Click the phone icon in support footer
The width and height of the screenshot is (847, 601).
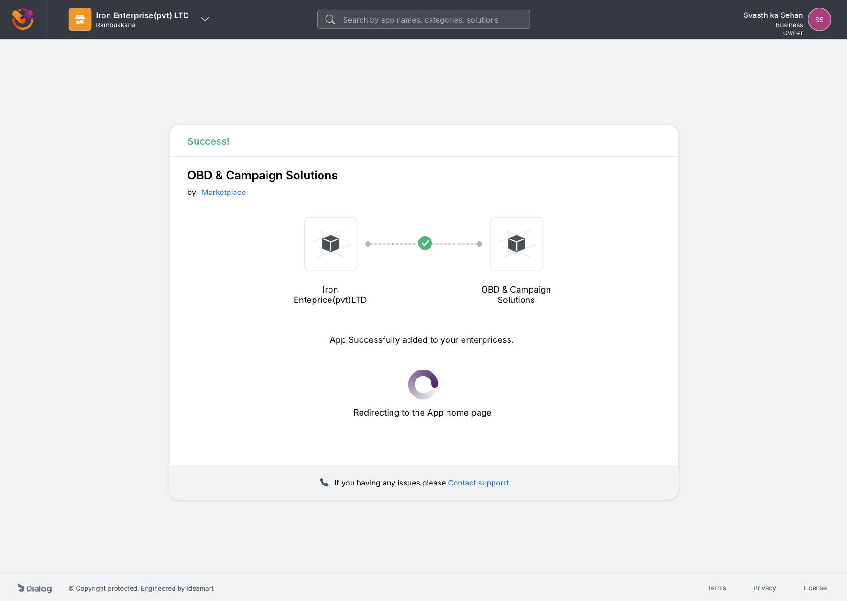pyautogui.click(x=324, y=482)
